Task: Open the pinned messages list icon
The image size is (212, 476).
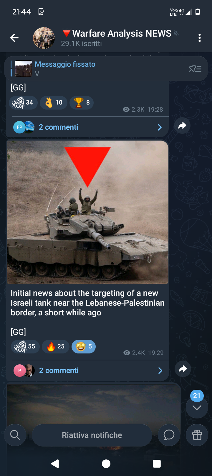Action: tap(195, 69)
